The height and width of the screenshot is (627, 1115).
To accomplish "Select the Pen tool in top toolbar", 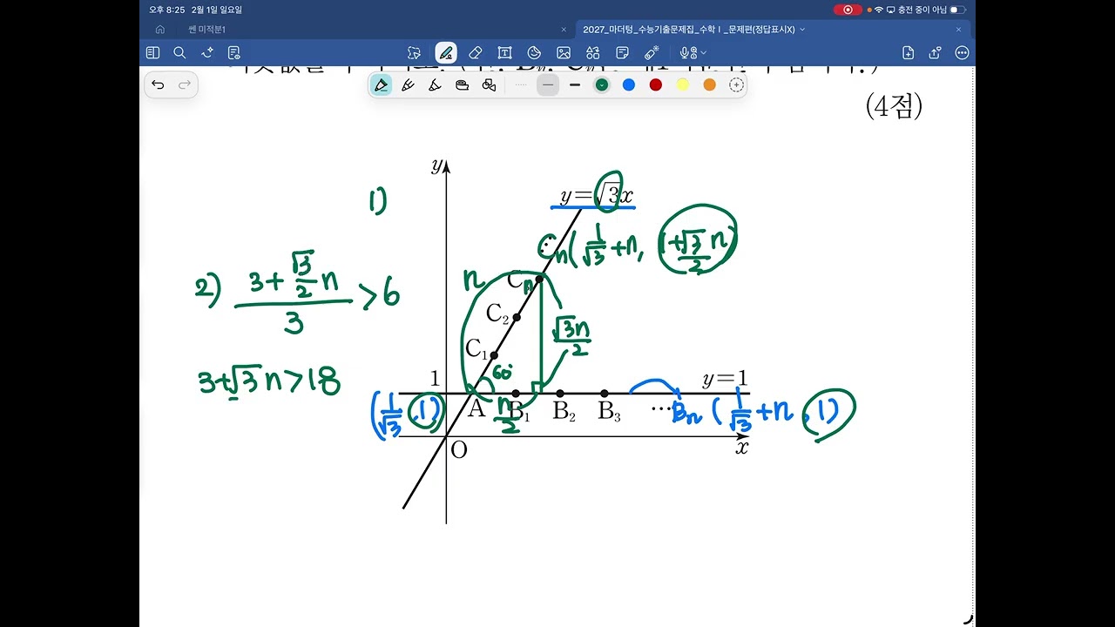I will (x=445, y=52).
